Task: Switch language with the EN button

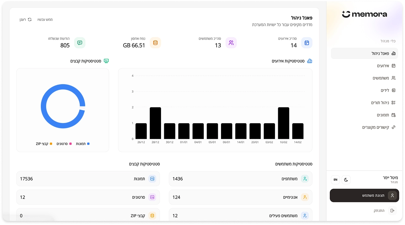Action: 335,180
